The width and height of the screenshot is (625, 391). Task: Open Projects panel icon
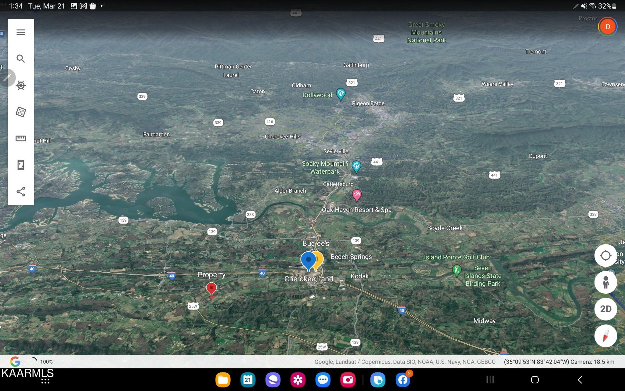(x=21, y=165)
